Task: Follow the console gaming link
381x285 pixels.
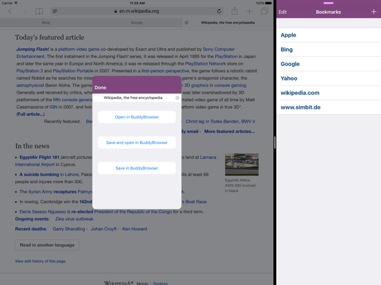Action: point(230,85)
